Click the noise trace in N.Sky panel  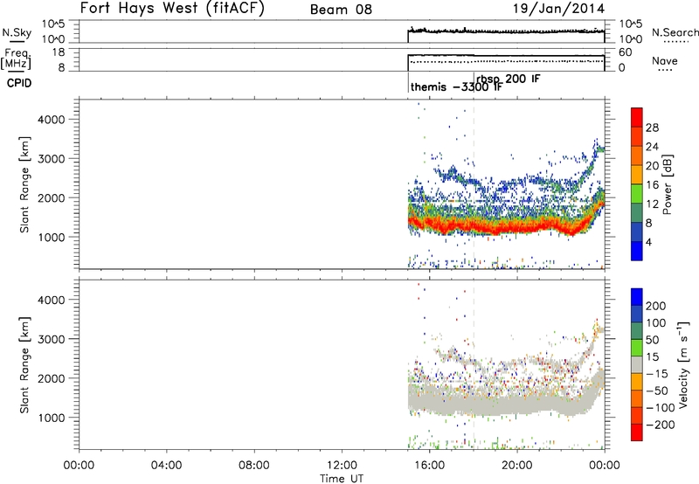coord(506,31)
